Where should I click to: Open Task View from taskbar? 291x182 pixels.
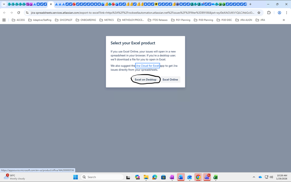tap(128, 177)
